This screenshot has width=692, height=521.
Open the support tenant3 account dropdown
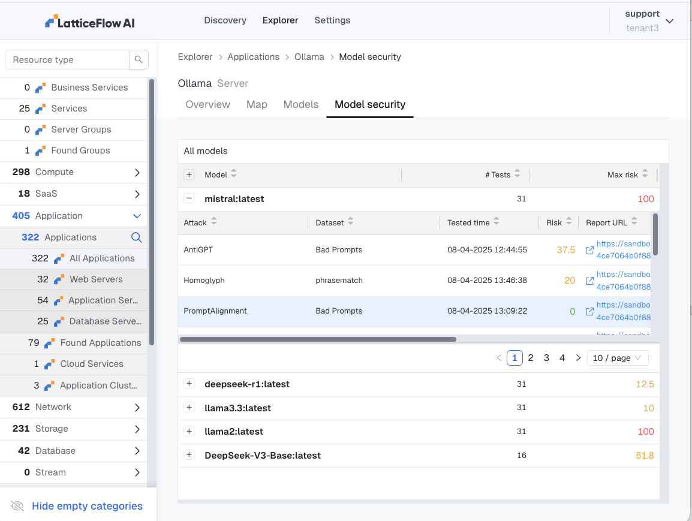coord(649,21)
